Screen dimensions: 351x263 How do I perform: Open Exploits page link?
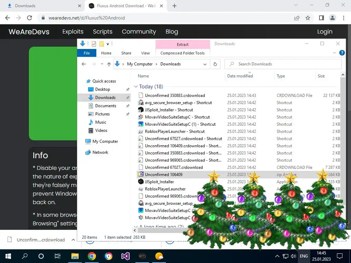point(73,32)
